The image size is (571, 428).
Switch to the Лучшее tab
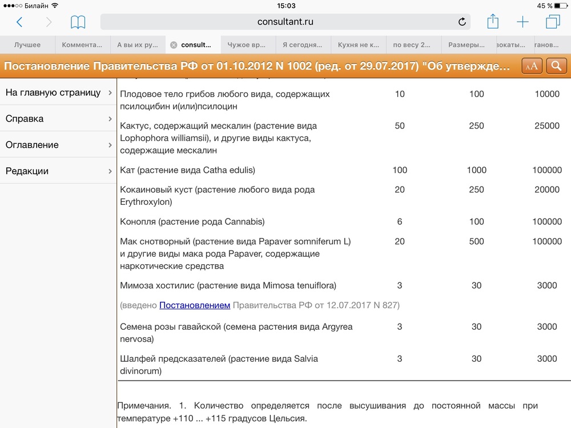pos(27,45)
